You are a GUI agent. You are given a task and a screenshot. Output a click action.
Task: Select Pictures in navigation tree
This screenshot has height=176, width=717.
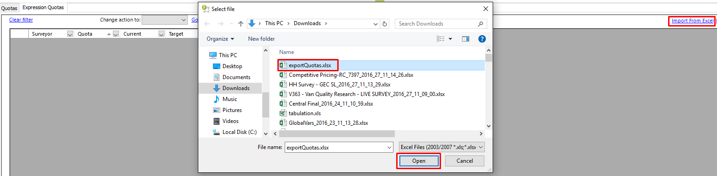tap(232, 110)
